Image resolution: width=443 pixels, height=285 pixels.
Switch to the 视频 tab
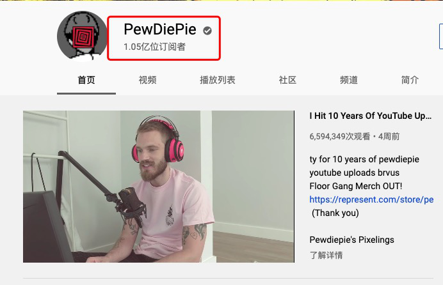point(147,80)
